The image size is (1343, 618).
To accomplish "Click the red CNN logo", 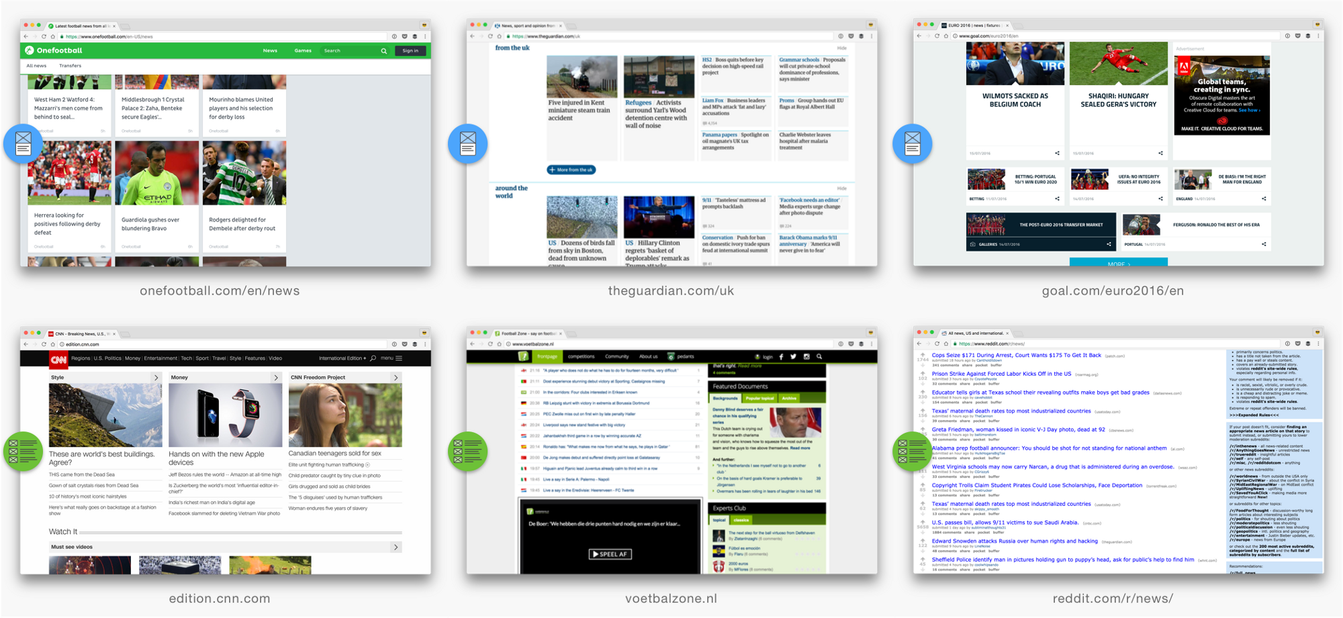I will [58, 360].
